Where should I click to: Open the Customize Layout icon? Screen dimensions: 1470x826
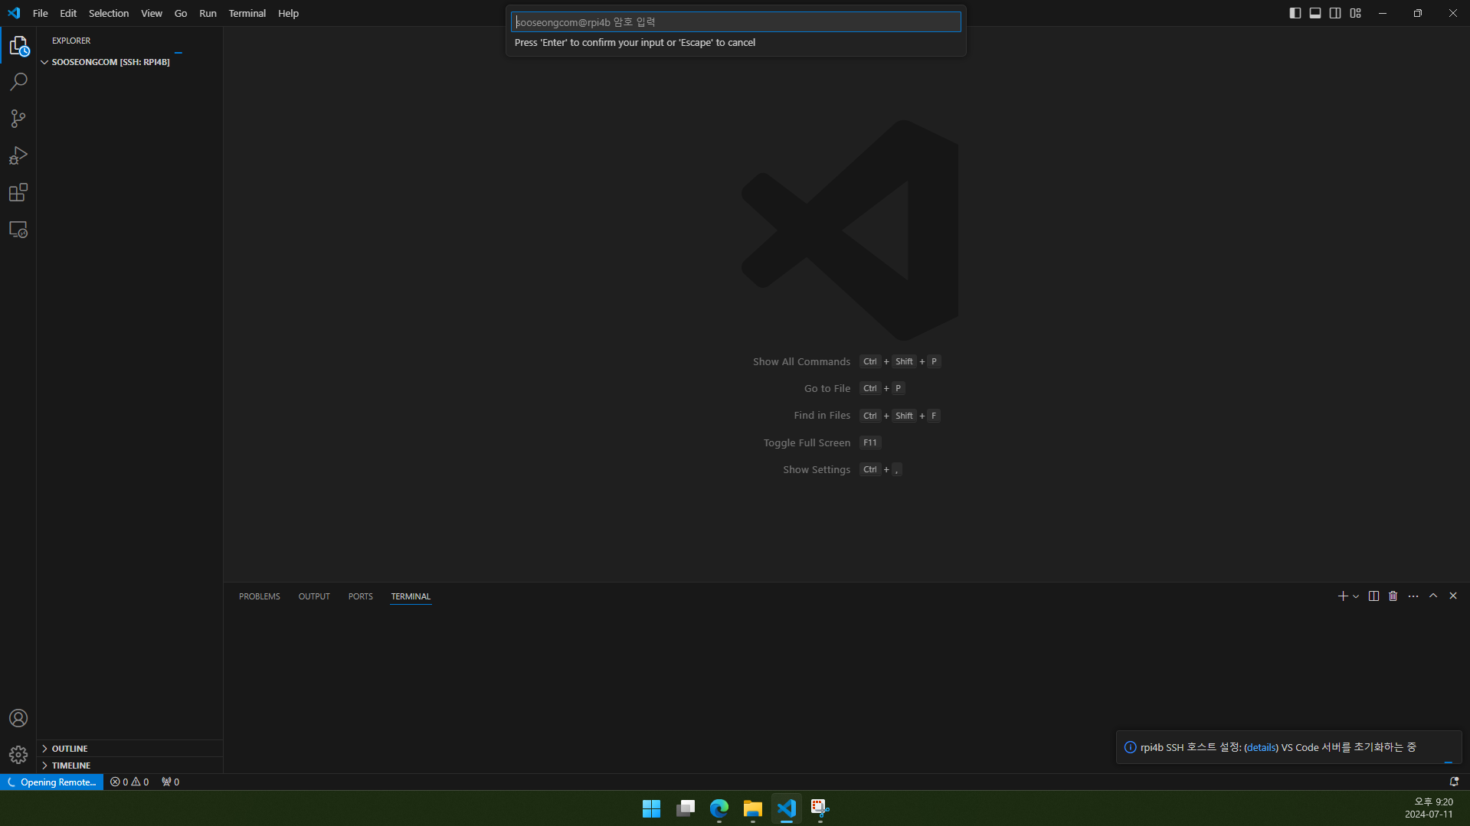coord(1356,13)
